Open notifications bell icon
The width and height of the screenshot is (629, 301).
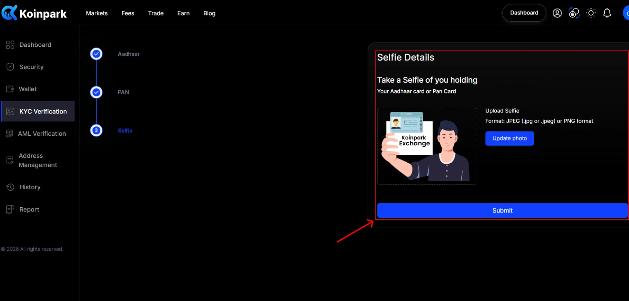(607, 13)
